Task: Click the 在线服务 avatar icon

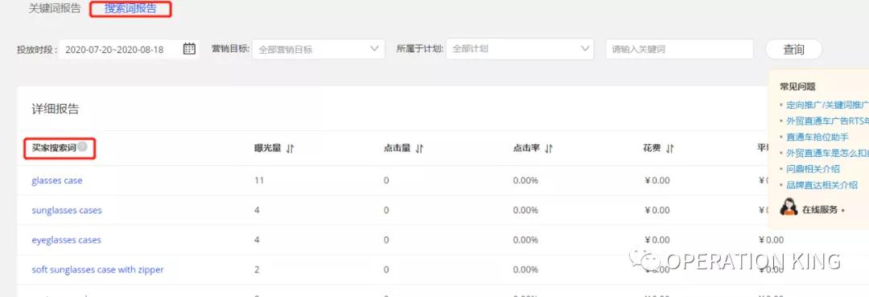Action: (x=788, y=207)
